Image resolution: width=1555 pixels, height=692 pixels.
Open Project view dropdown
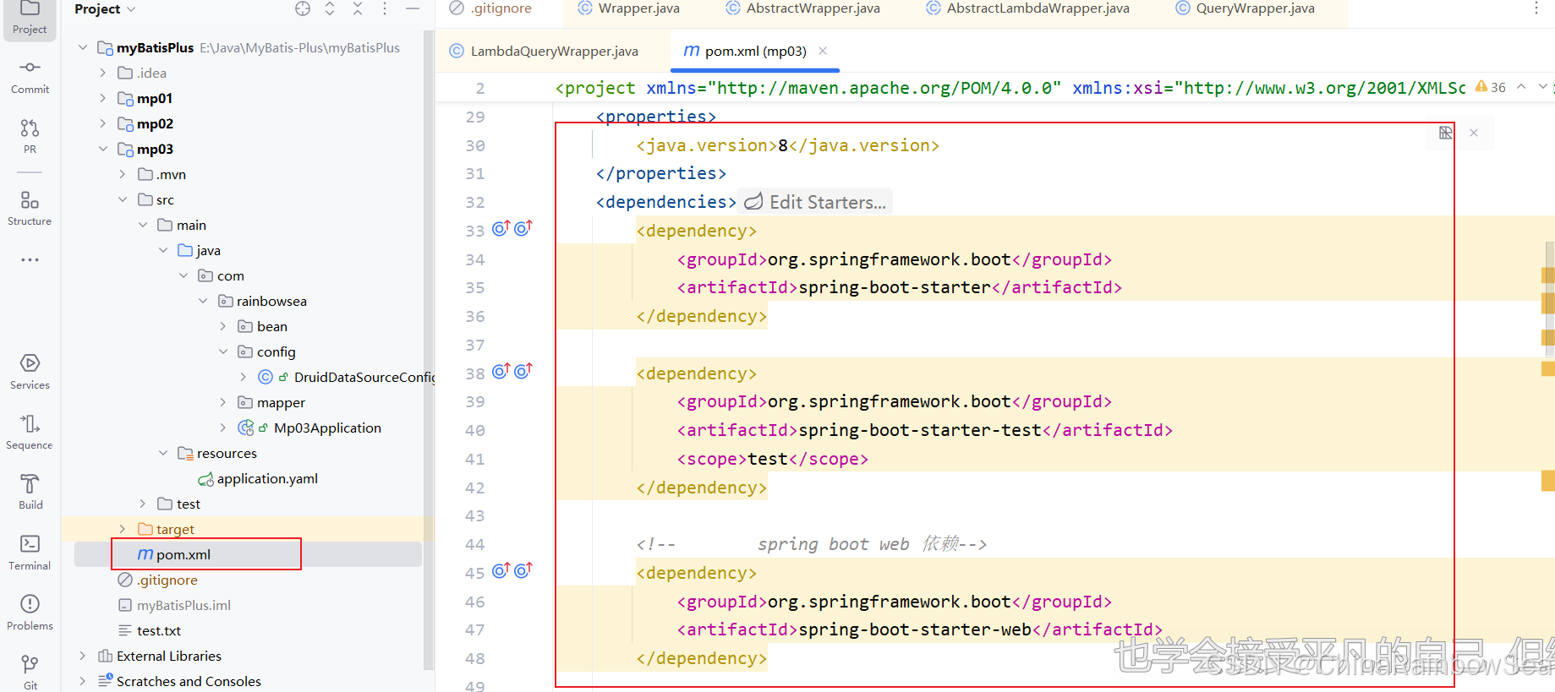click(x=105, y=8)
